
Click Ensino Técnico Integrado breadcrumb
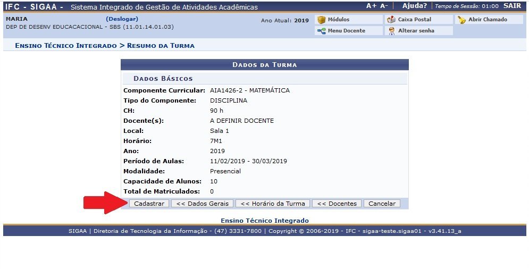coord(66,46)
